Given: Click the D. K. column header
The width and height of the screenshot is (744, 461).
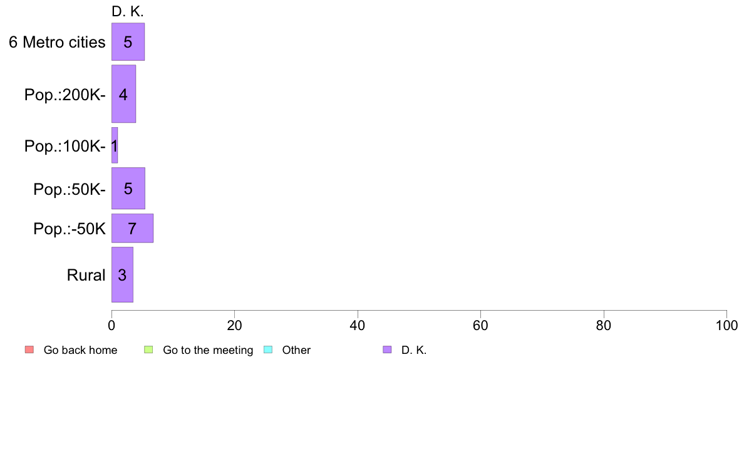Looking at the screenshot, I should (128, 11).
